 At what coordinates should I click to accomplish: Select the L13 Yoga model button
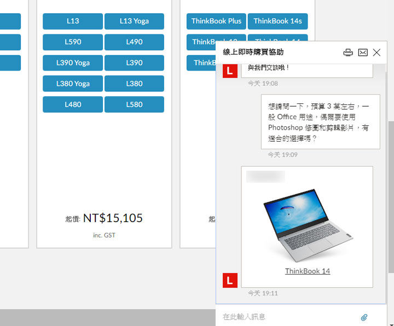point(134,21)
